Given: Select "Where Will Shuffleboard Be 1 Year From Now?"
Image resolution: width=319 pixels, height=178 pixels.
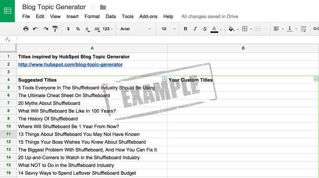Looking at the screenshot, I should [92, 126].
